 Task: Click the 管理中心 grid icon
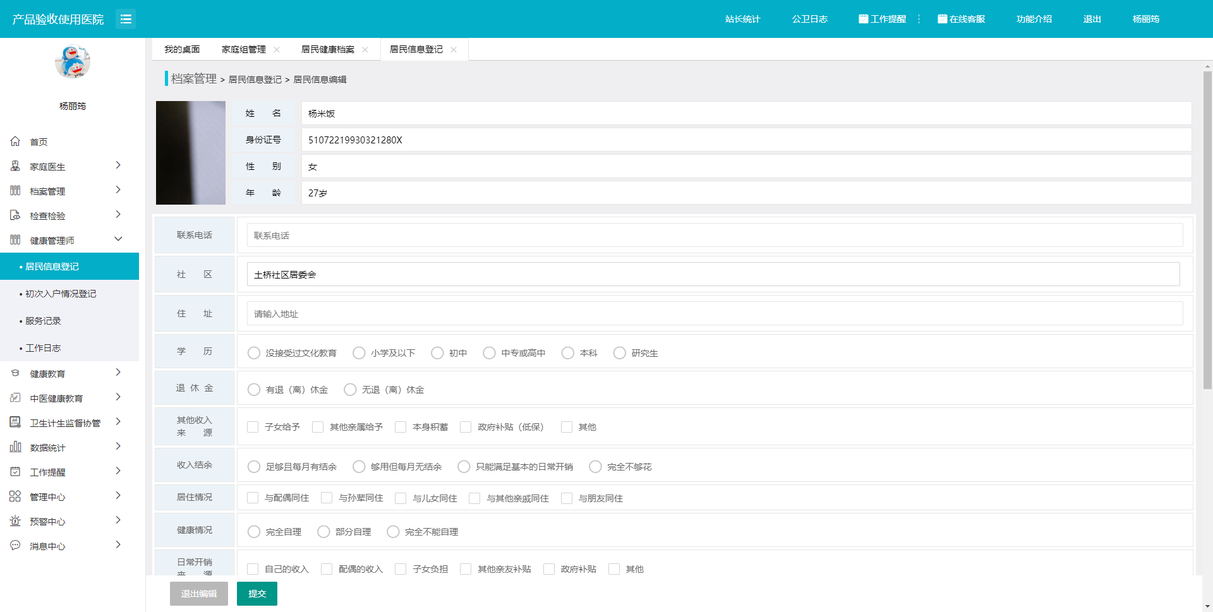15,496
